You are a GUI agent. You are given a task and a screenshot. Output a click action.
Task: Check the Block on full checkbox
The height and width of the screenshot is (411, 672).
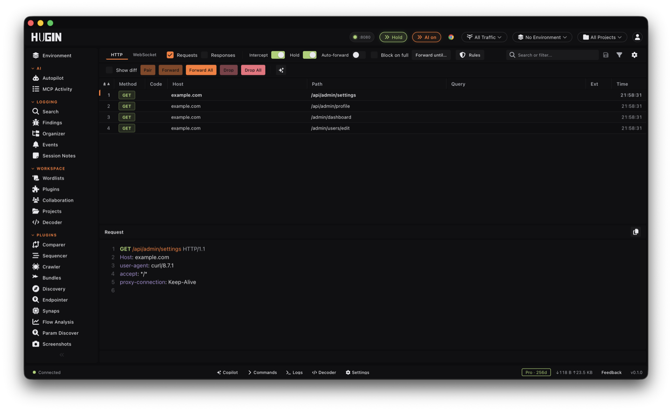click(x=374, y=55)
